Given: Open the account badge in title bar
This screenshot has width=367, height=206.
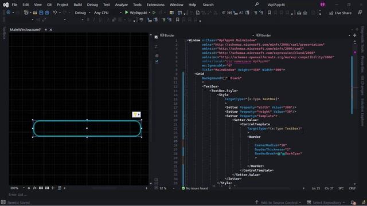Looking at the screenshot, I should pyautogui.click(x=322, y=5).
